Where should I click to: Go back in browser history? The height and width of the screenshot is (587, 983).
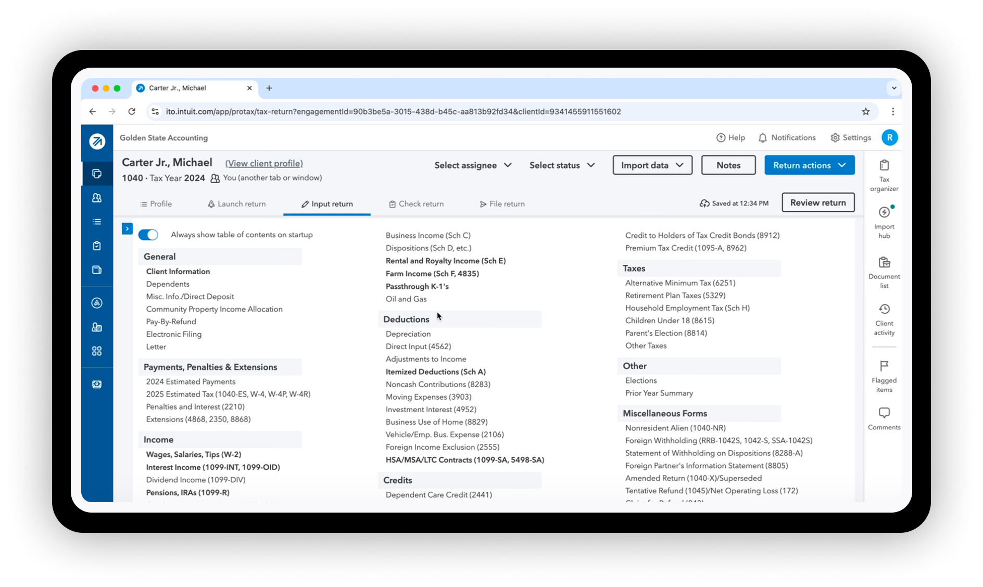(x=93, y=111)
